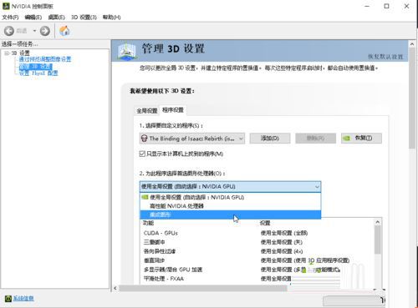Select 管理 3D 设置 in task tree
This screenshot has height=308, width=418.
pyautogui.click(x=36, y=67)
